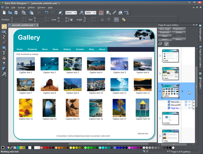This screenshot has width=203, height=154.
Task: Expand the 6. contact page
Action: click(x=159, y=118)
